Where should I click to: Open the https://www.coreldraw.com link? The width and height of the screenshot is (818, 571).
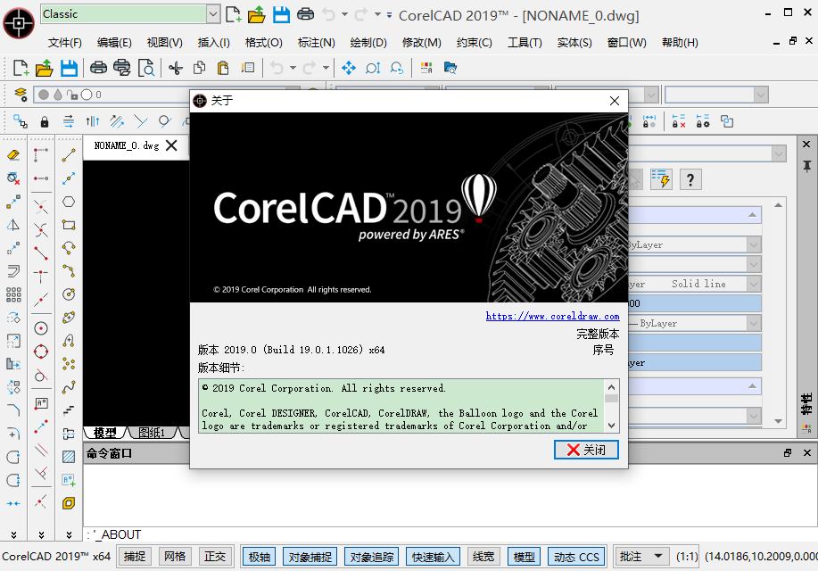(x=552, y=316)
